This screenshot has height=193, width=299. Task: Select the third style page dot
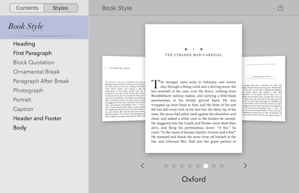(x=182, y=166)
